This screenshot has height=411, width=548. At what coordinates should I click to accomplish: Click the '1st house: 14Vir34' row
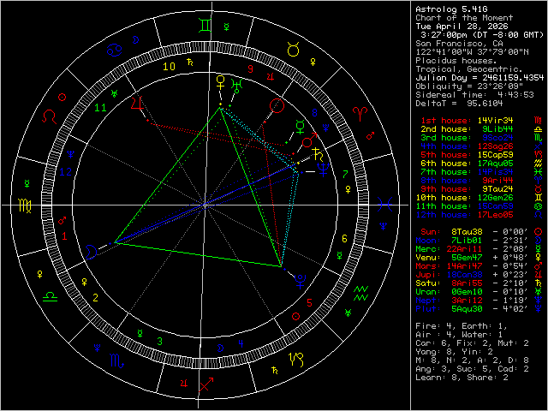[481, 121]
